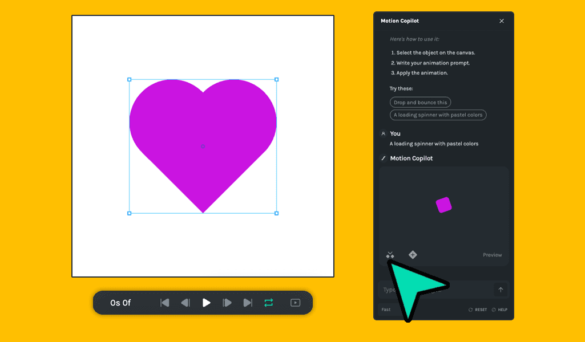This screenshot has height=342, width=585.
Task: Choose the 'Drop and bounce this' suggestion
Action: coord(420,103)
